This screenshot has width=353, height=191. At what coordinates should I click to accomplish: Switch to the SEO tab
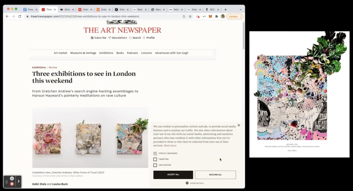point(212,9)
